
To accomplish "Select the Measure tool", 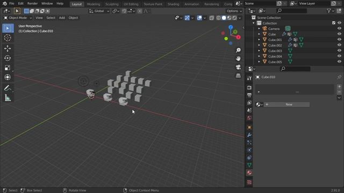I will tap(8, 98).
